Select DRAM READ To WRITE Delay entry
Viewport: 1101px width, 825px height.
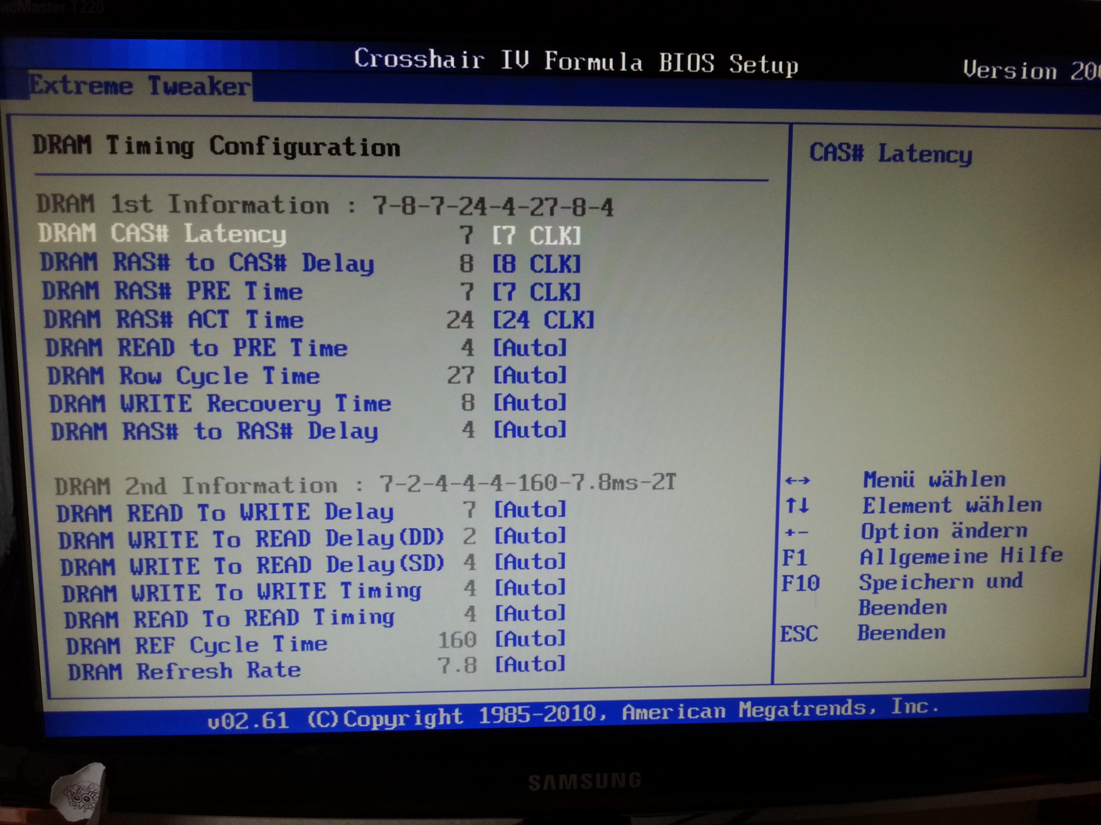224,512
